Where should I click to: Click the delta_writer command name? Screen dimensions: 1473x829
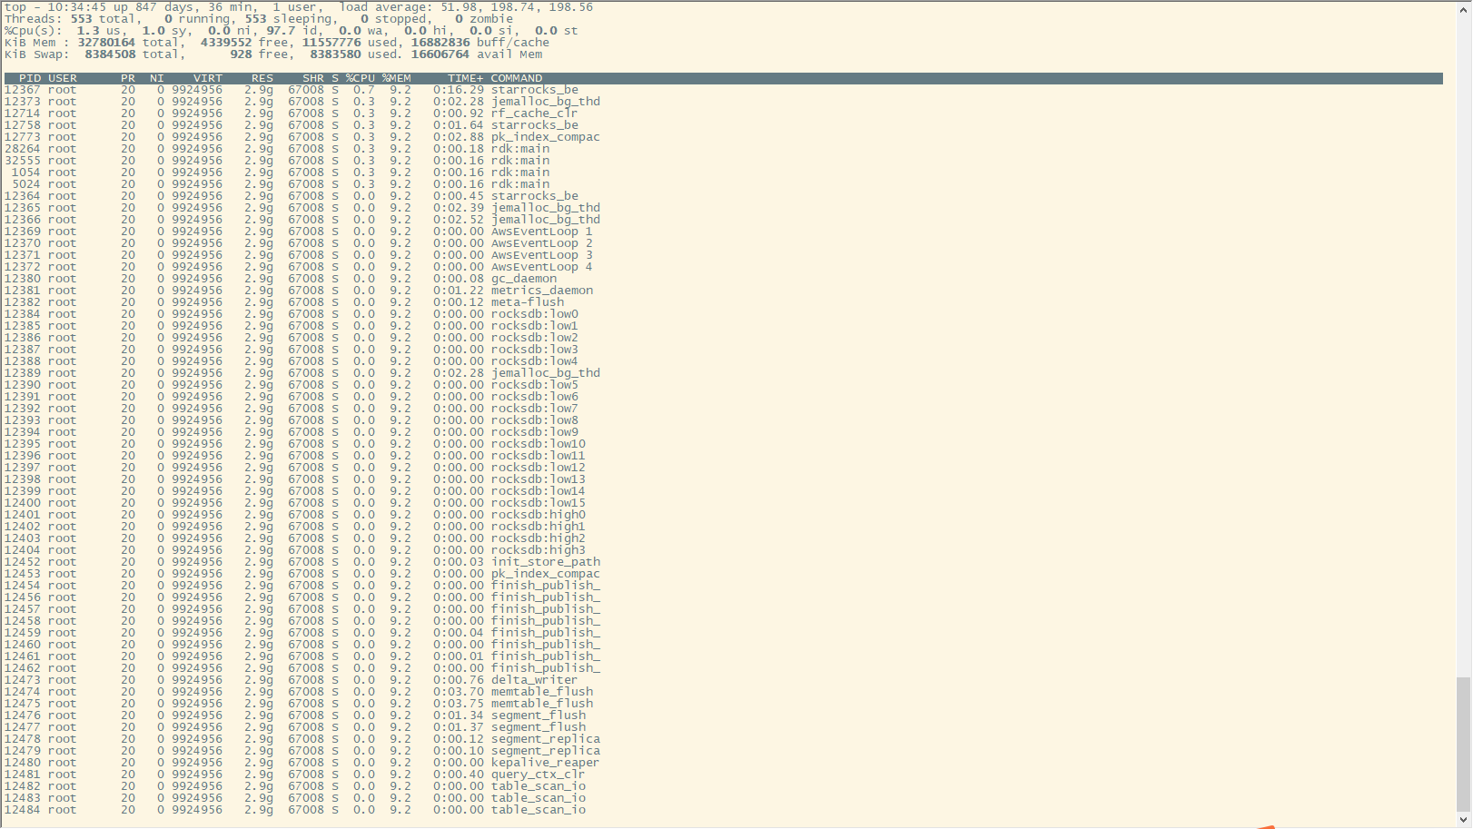535,680
